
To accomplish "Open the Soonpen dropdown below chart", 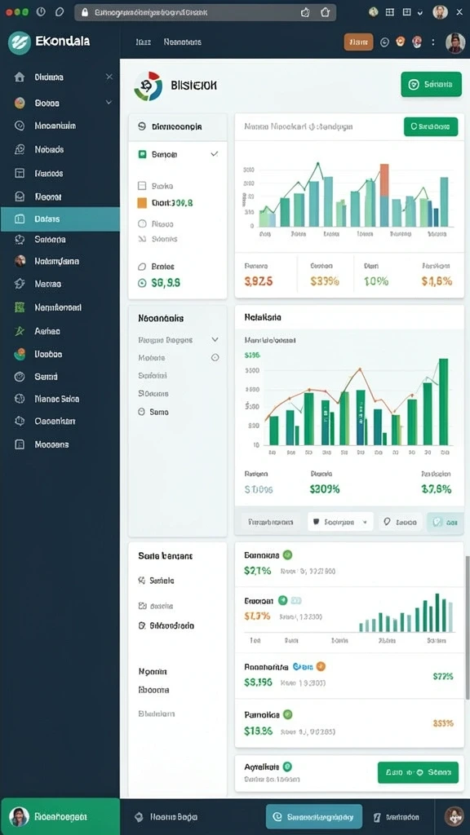I will [x=340, y=523].
